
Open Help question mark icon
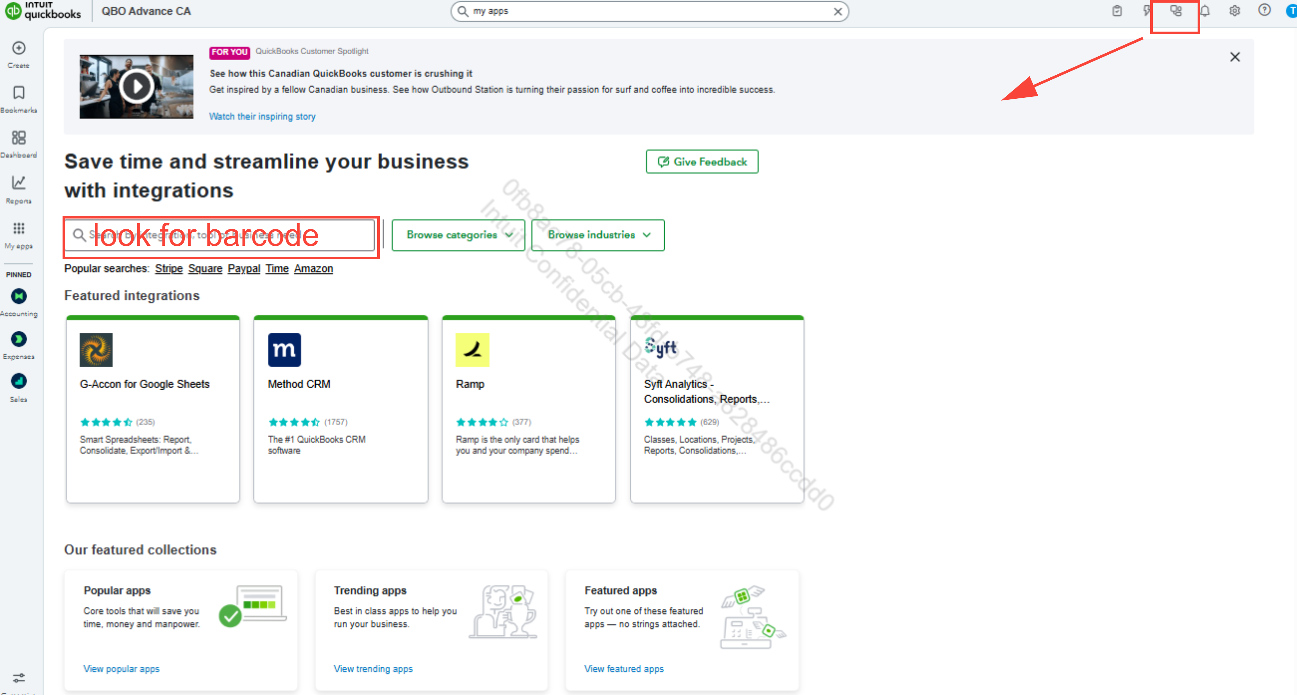click(1264, 10)
